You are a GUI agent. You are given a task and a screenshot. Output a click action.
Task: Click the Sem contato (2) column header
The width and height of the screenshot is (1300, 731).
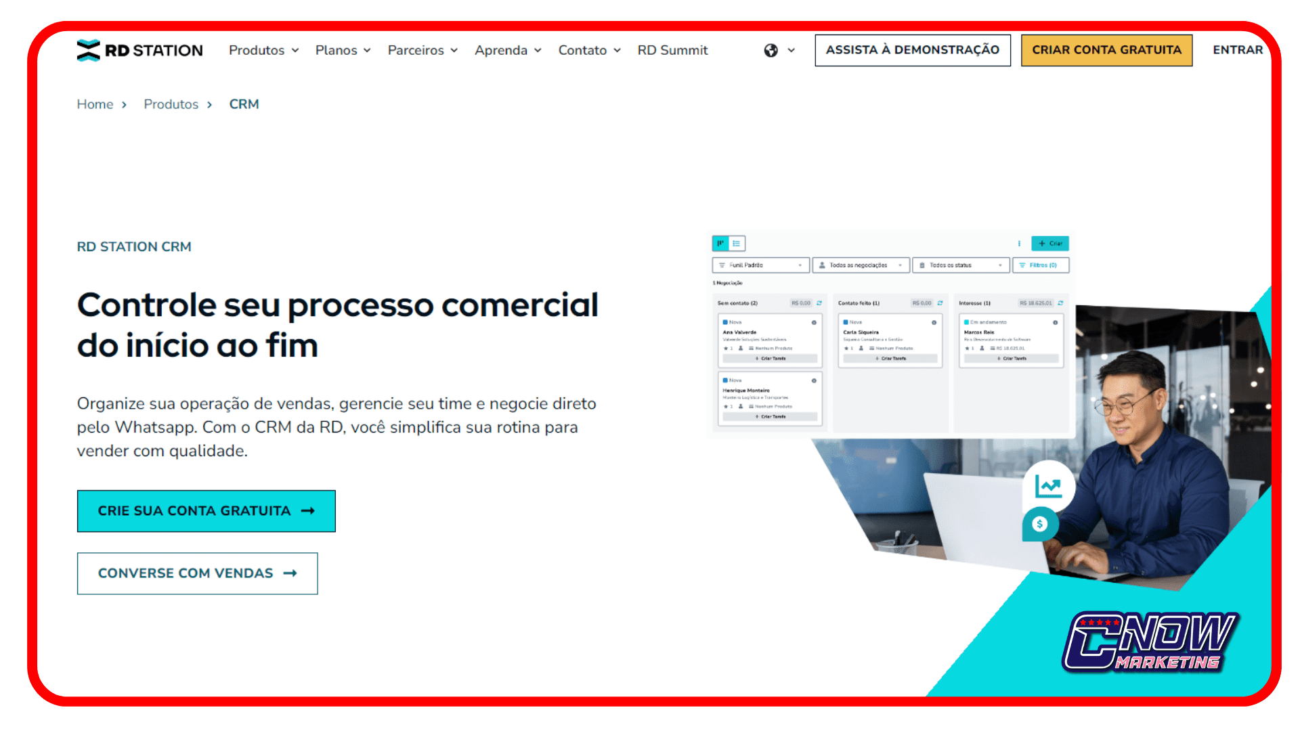tap(737, 303)
